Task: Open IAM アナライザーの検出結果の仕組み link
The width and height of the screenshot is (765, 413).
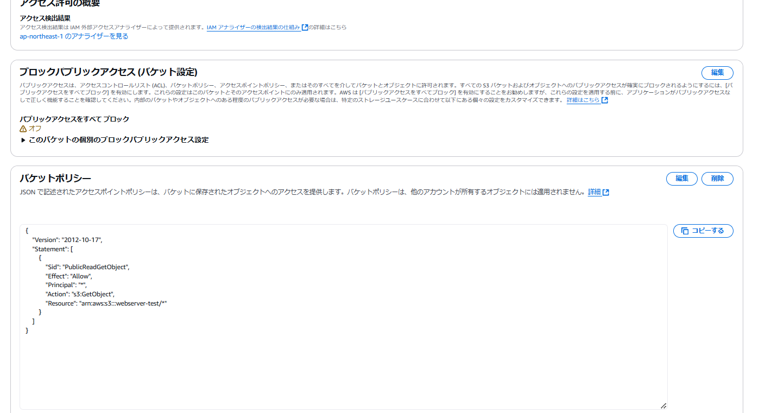Action: 254,27
